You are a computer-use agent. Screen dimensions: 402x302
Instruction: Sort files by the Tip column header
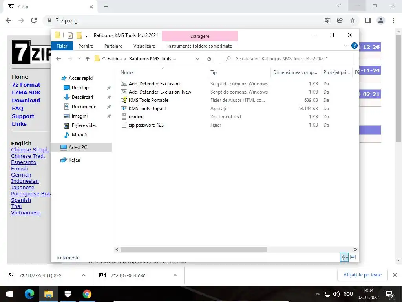(214, 72)
